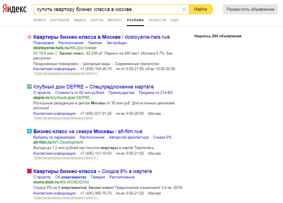283x203 pixels.
Task: Open Выбрать по параметрам sitelink
Action: [54, 137]
